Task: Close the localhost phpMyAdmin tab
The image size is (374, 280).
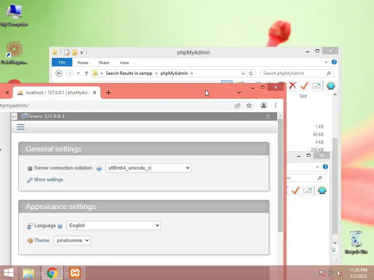Action: click(95, 93)
